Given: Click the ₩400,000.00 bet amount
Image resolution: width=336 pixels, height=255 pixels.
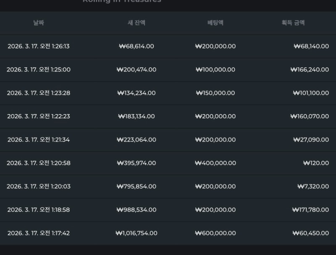Looking at the screenshot, I should [215, 163].
